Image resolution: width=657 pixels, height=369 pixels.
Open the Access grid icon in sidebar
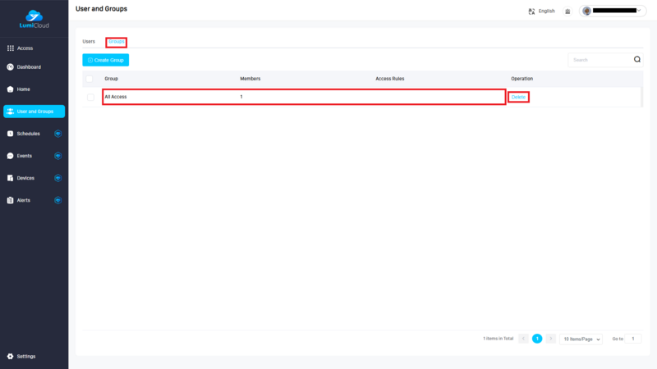click(x=11, y=48)
